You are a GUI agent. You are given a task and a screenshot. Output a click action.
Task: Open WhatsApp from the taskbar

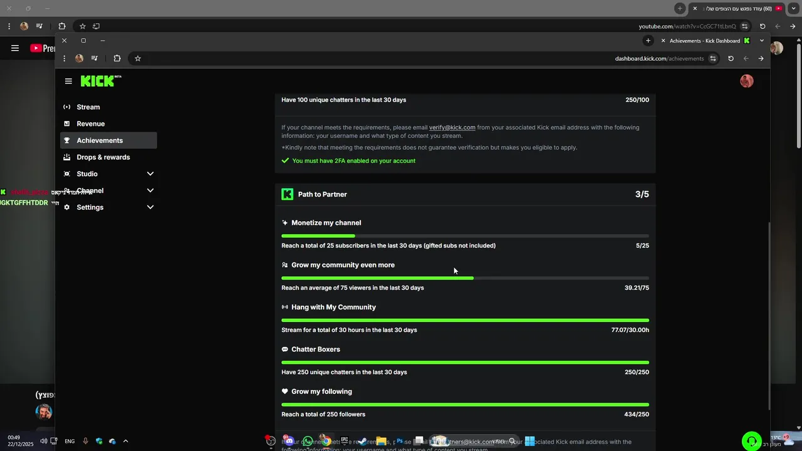tap(307, 441)
